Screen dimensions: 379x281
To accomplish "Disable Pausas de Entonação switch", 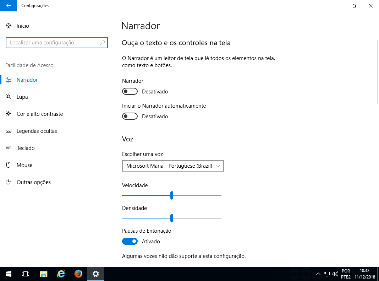I will click(x=130, y=242).
